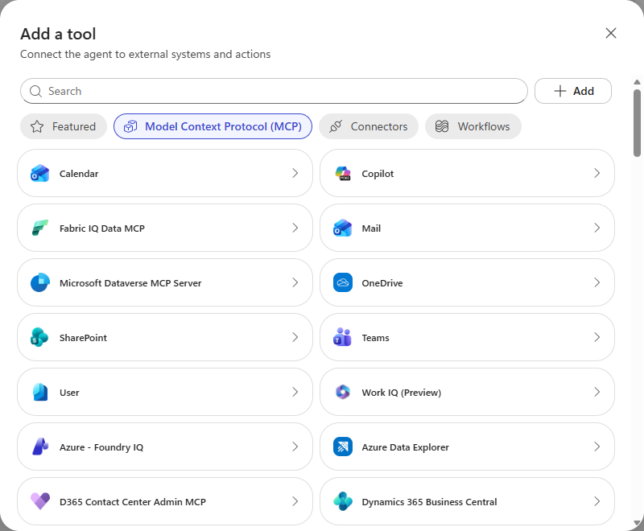Click the Work IQ (Preview) icon
The image size is (644, 531).
pyautogui.click(x=343, y=392)
